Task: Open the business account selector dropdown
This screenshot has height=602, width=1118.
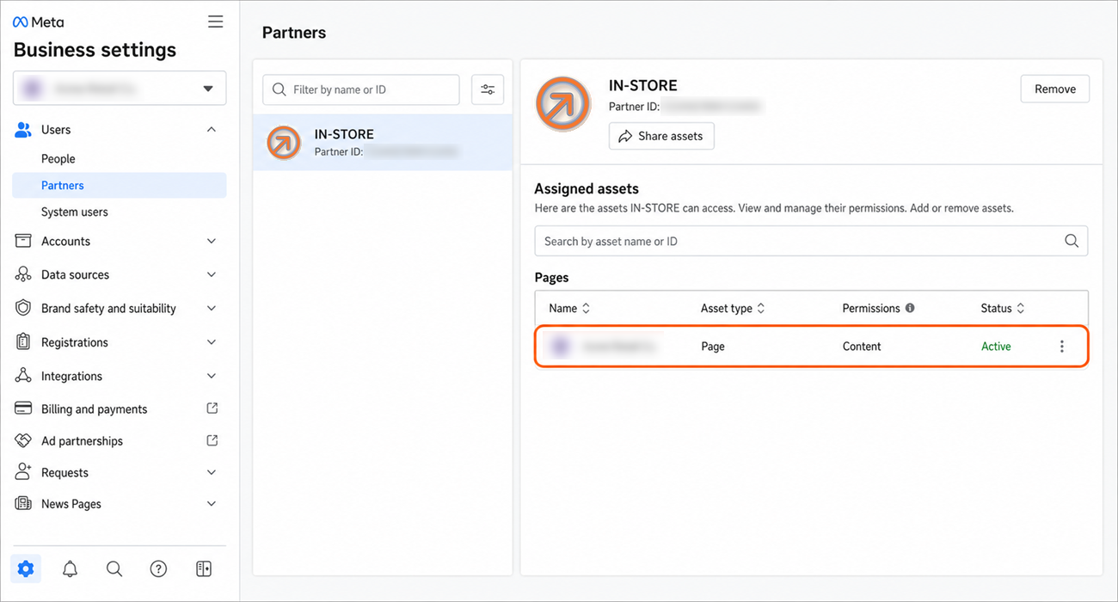Action: pos(120,89)
